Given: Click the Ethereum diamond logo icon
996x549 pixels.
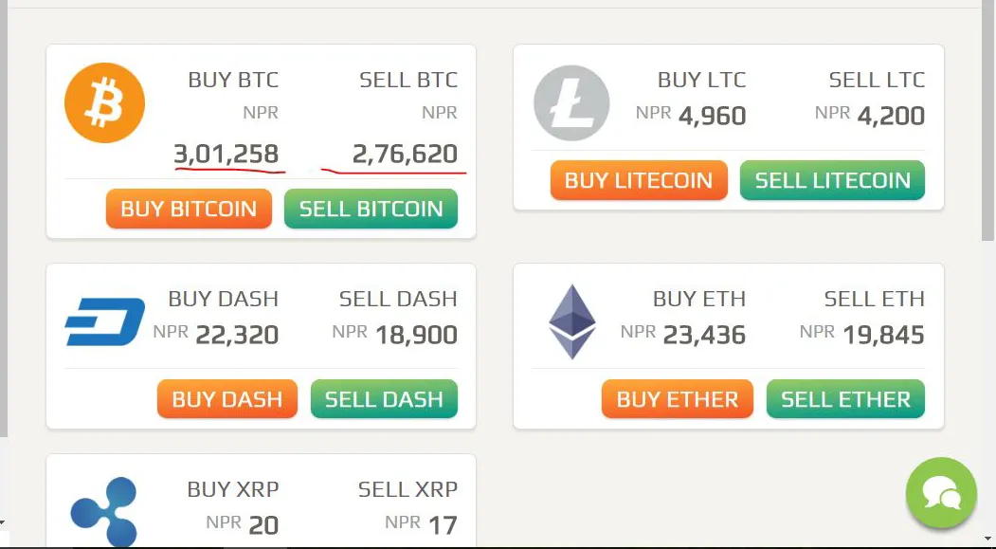Looking at the screenshot, I should (572, 321).
